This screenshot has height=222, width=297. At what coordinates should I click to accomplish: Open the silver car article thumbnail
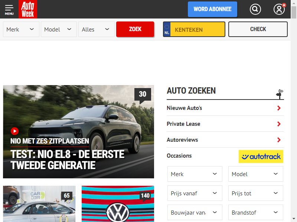(39, 204)
